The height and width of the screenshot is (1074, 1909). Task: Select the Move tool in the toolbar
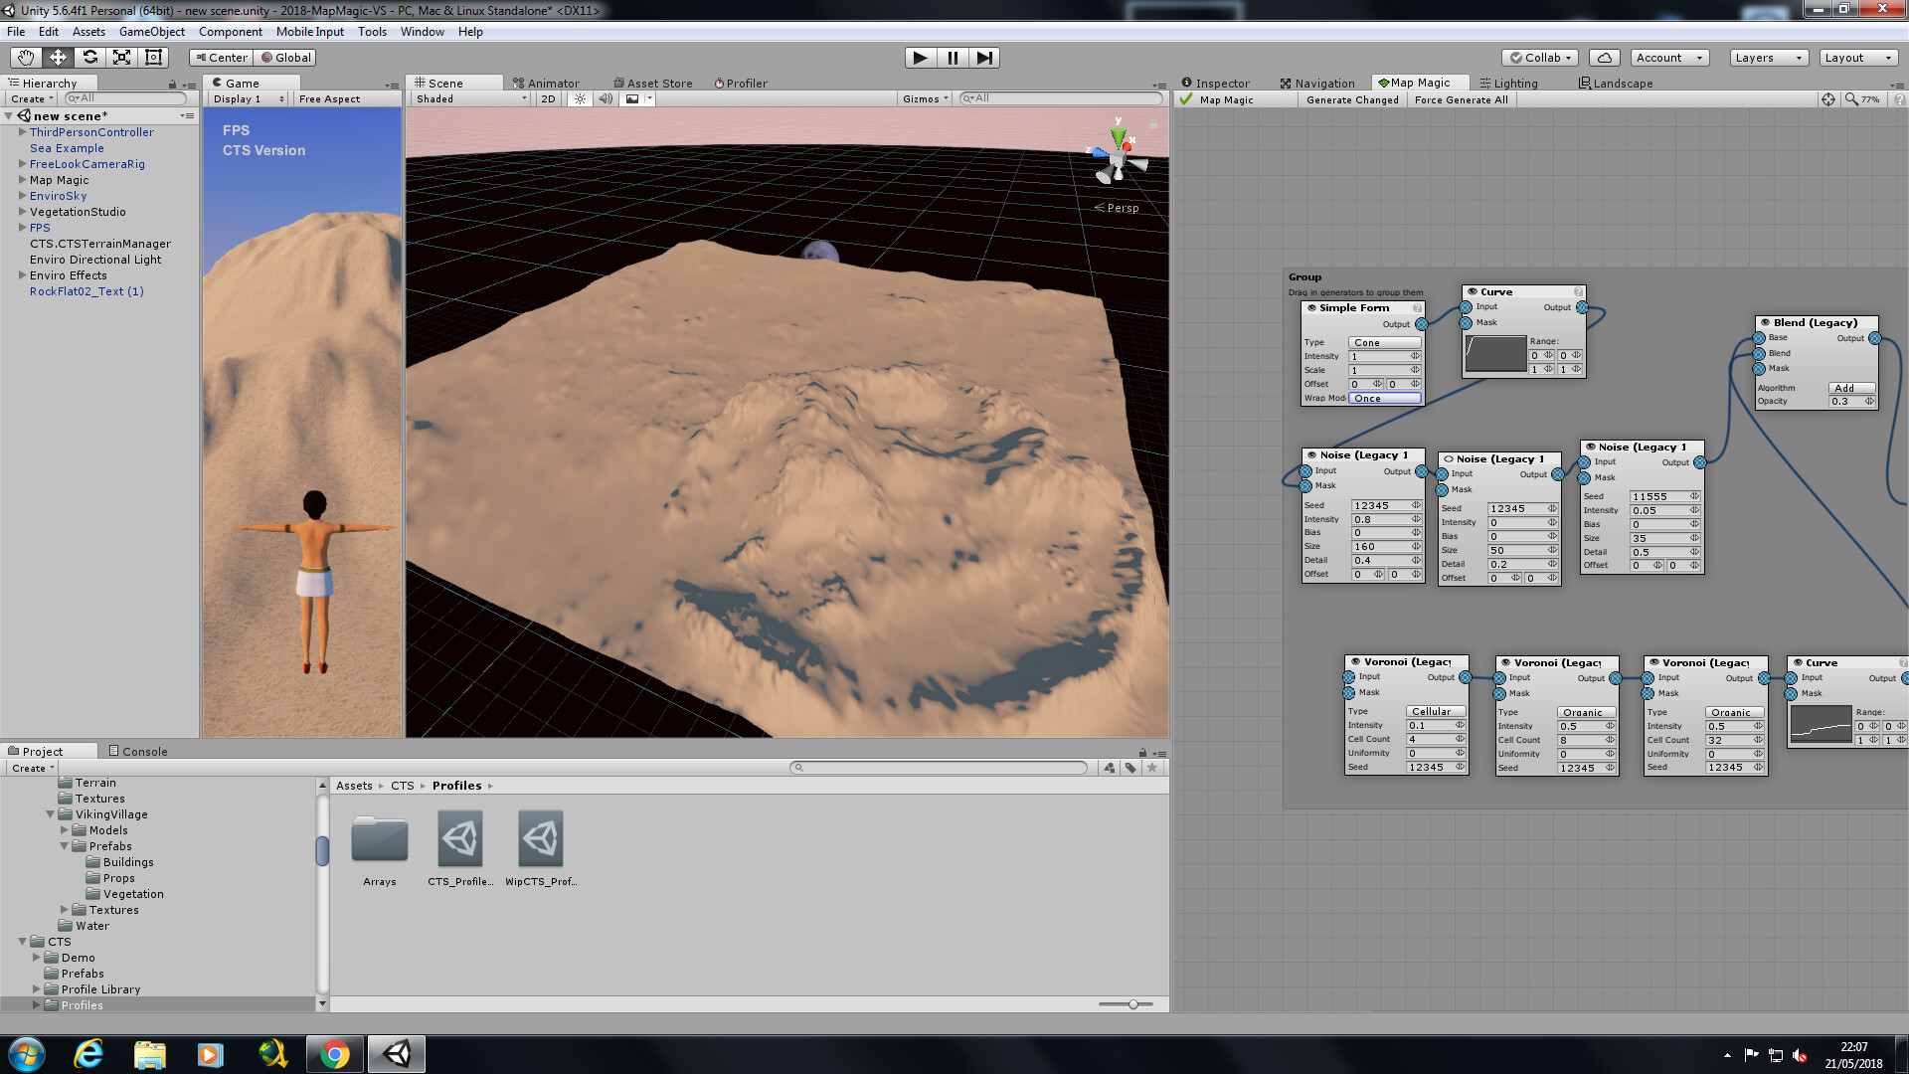pos(57,57)
